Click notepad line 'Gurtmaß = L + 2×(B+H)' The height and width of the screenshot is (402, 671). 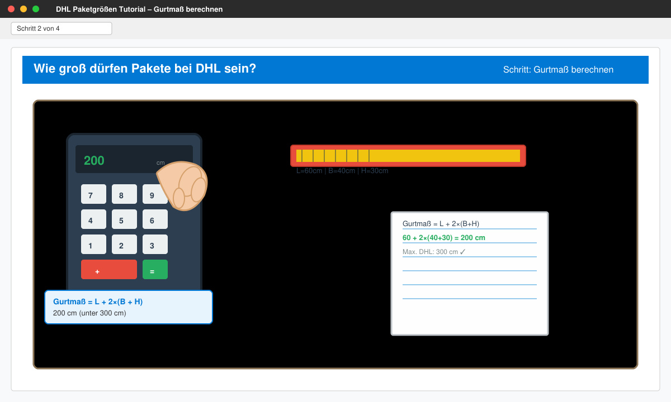[x=441, y=224]
